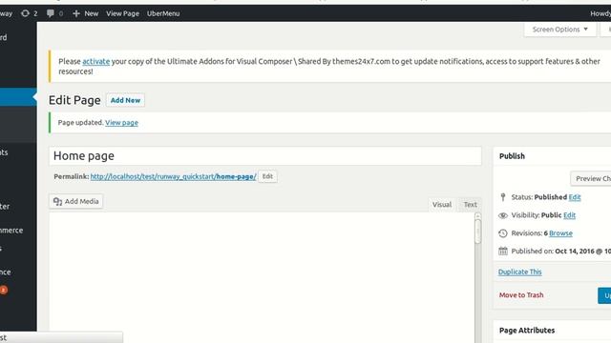Browse the 6 revisions link
611x343 pixels.
click(x=560, y=232)
